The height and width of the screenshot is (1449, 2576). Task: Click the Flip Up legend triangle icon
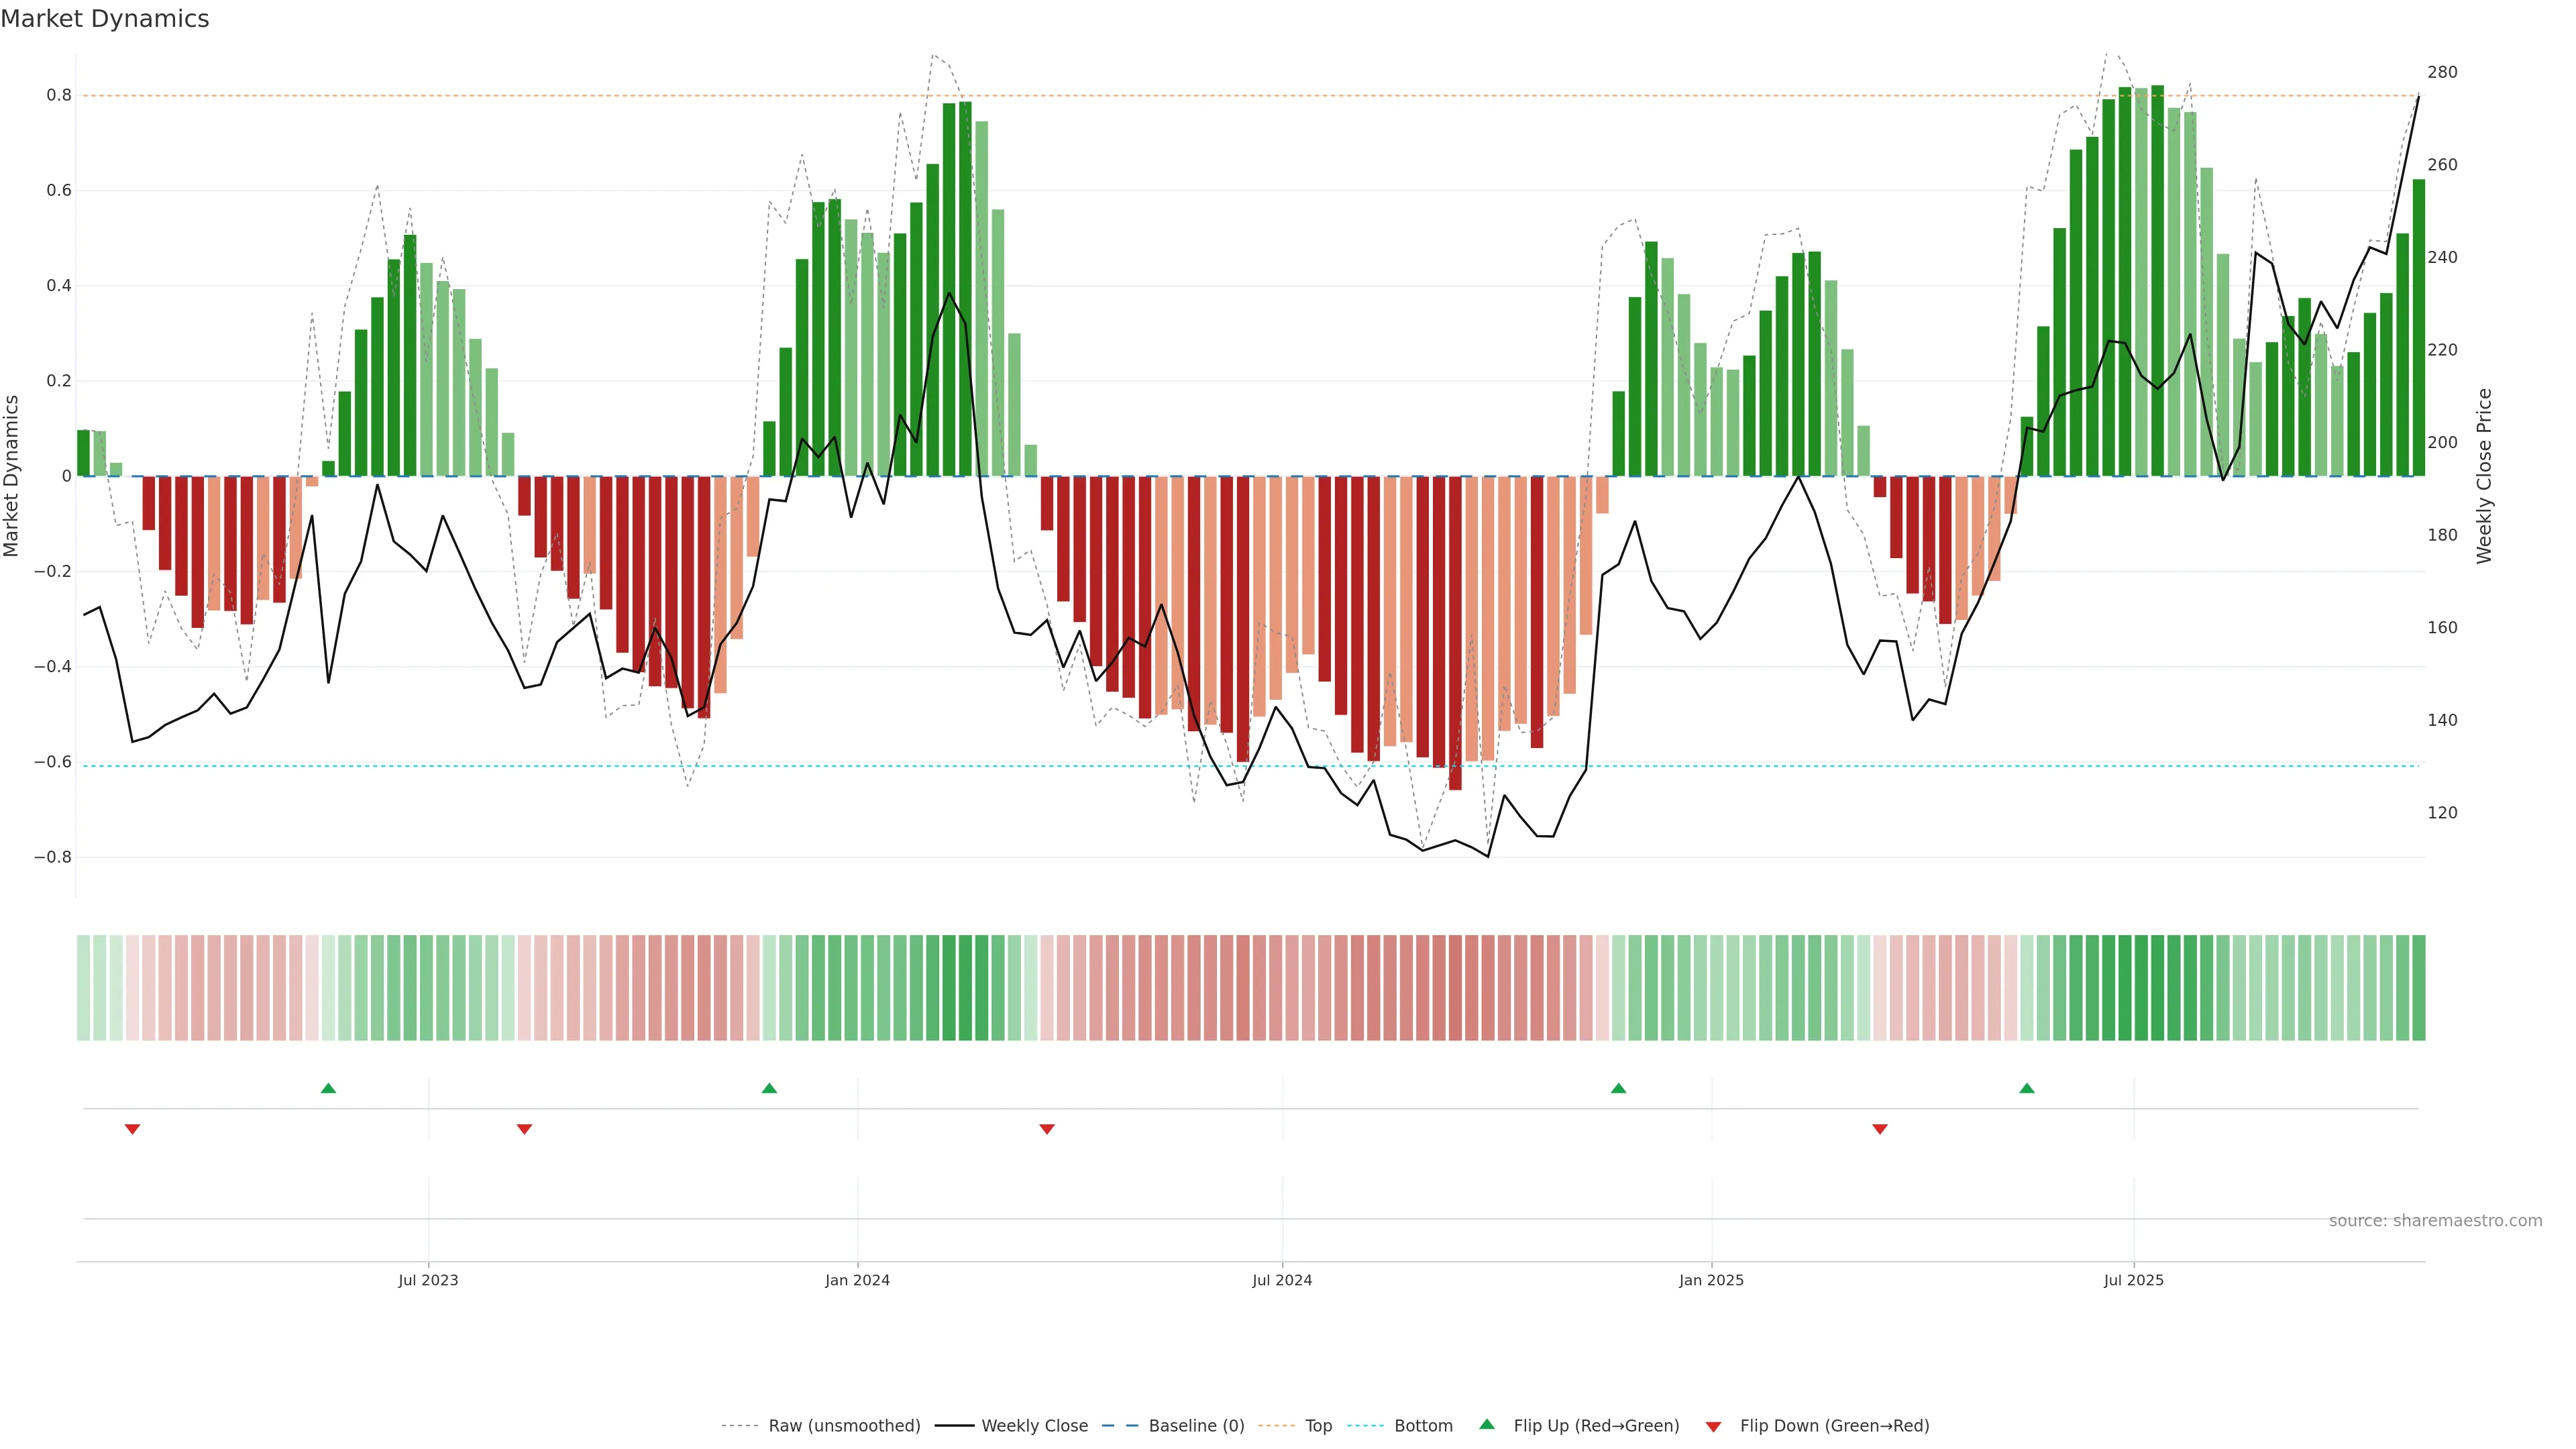1486,1424
